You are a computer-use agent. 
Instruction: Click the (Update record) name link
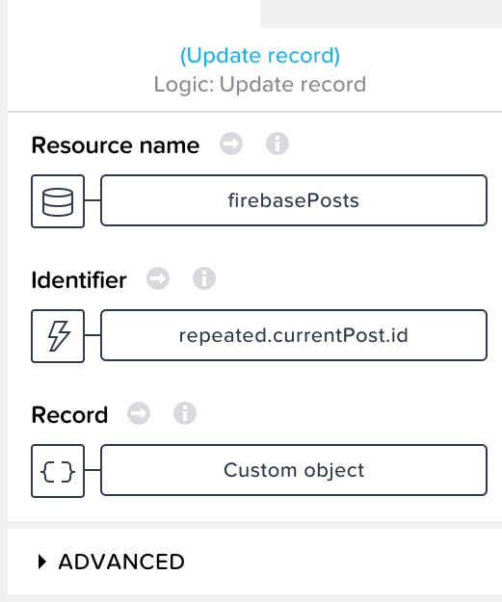click(260, 56)
